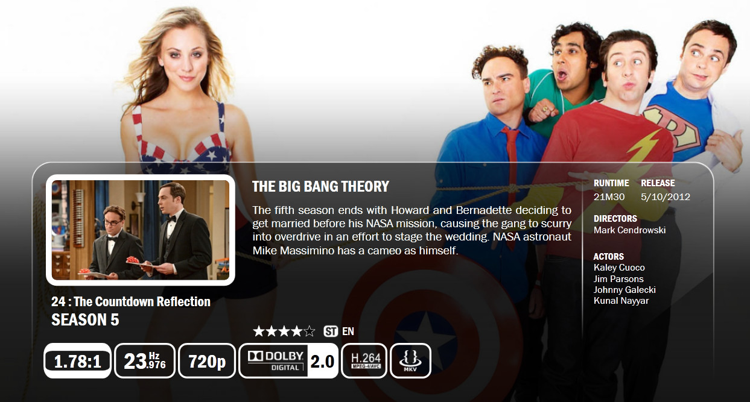Select the MKV container format icon
Image resolution: width=750 pixels, height=402 pixels.
410,360
